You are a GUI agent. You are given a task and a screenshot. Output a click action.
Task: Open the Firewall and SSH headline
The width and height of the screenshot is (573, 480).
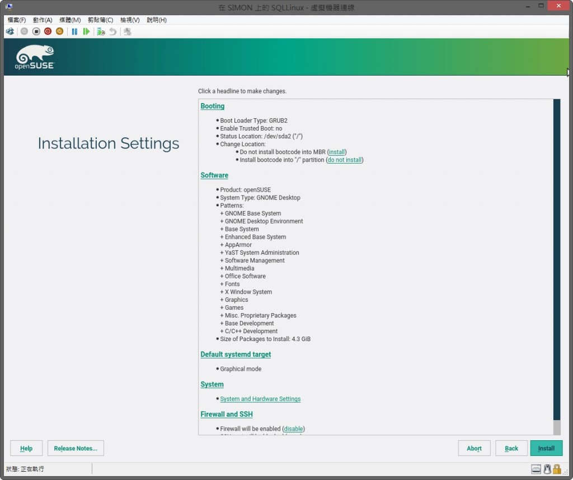tap(227, 414)
